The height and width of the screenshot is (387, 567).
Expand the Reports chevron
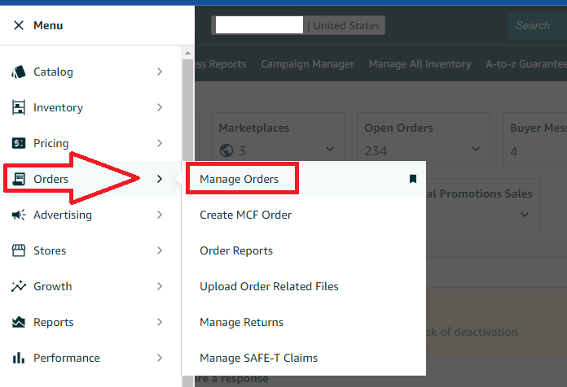[160, 322]
